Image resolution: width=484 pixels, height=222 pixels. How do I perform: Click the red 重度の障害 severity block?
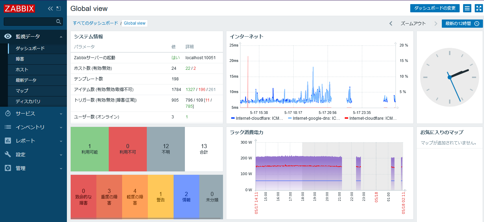coord(109,197)
